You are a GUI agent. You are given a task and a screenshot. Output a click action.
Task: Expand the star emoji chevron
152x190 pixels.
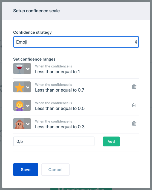[28, 87]
